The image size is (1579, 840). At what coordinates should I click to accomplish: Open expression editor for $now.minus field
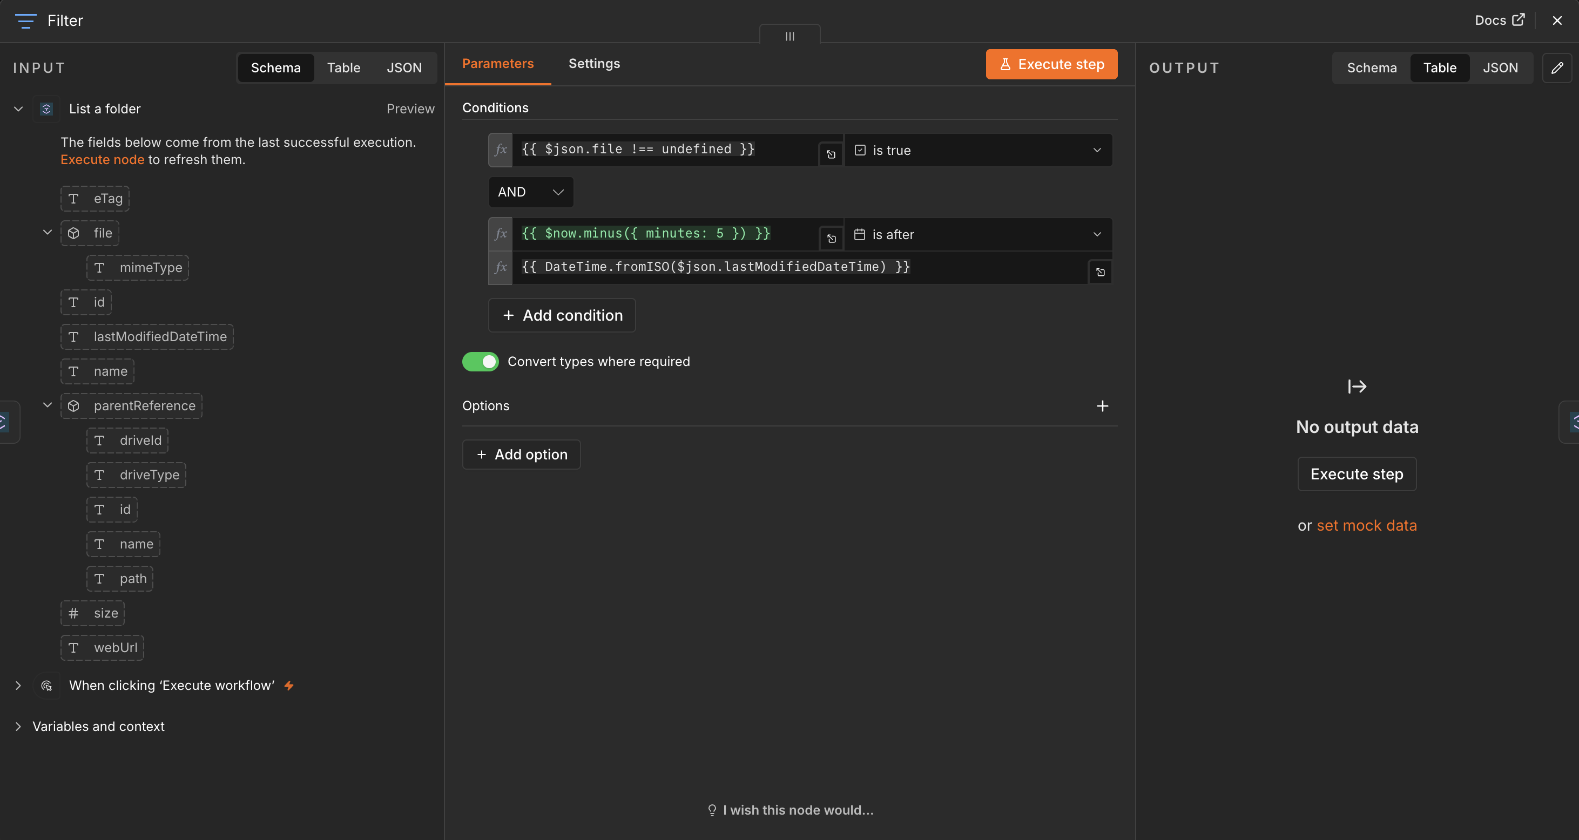tap(831, 238)
